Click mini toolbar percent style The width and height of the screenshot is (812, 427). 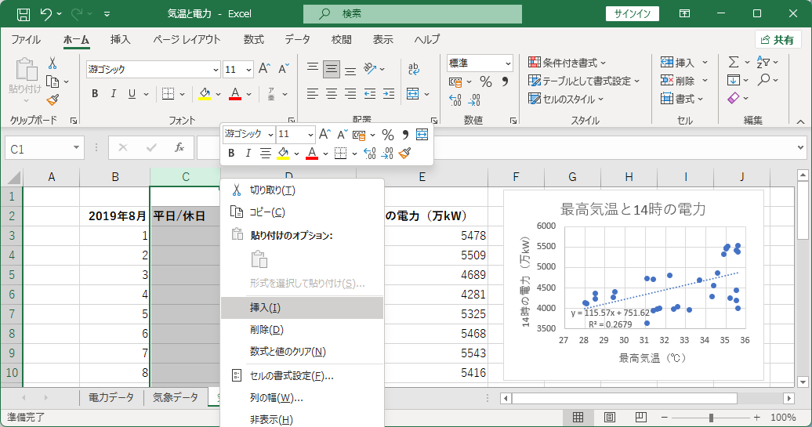tap(388, 135)
